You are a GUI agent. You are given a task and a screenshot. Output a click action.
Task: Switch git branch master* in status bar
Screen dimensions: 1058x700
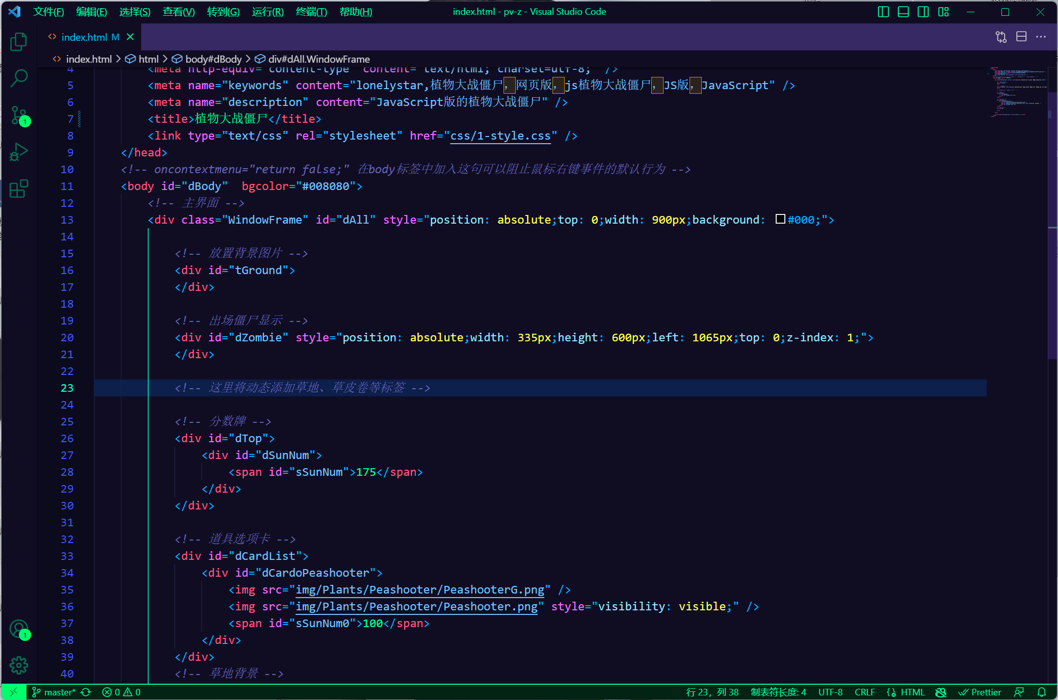pyautogui.click(x=54, y=692)
